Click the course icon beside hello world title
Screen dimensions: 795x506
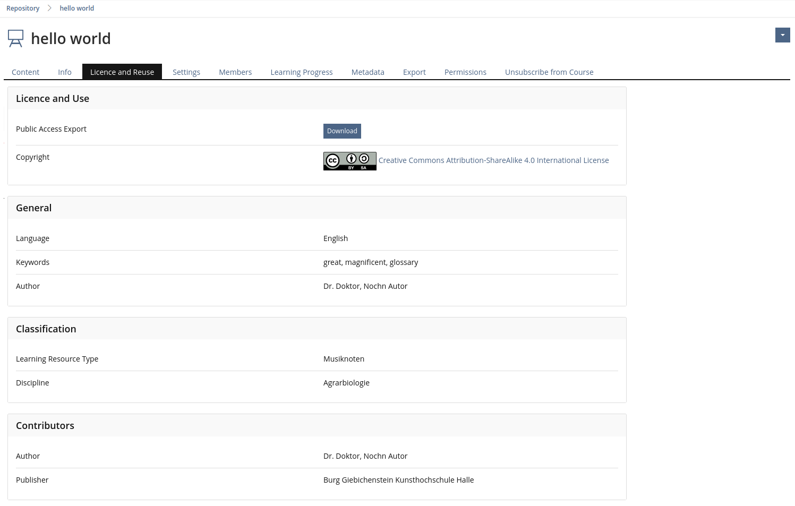(x=15, y=38)
